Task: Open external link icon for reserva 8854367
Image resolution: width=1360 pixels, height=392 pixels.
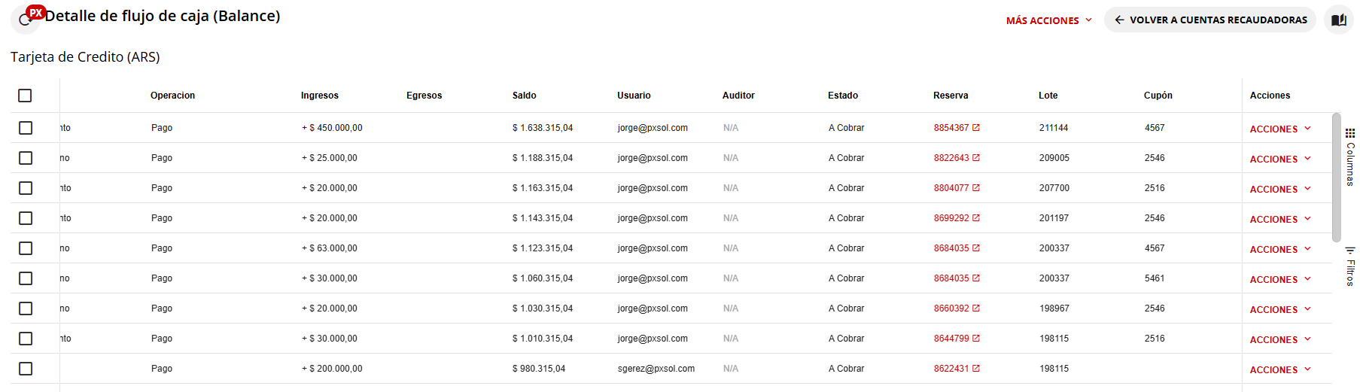Action: click(976, 128)
